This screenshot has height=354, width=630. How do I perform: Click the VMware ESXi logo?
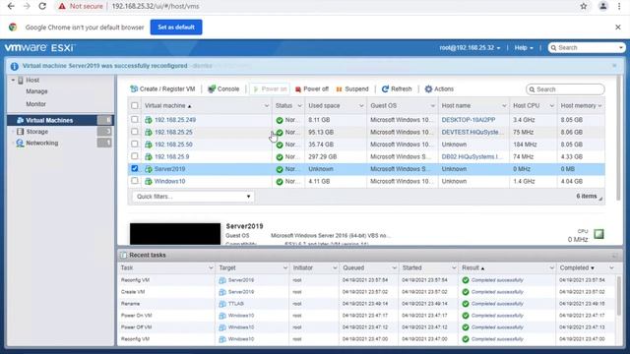[x=39, y=48]
